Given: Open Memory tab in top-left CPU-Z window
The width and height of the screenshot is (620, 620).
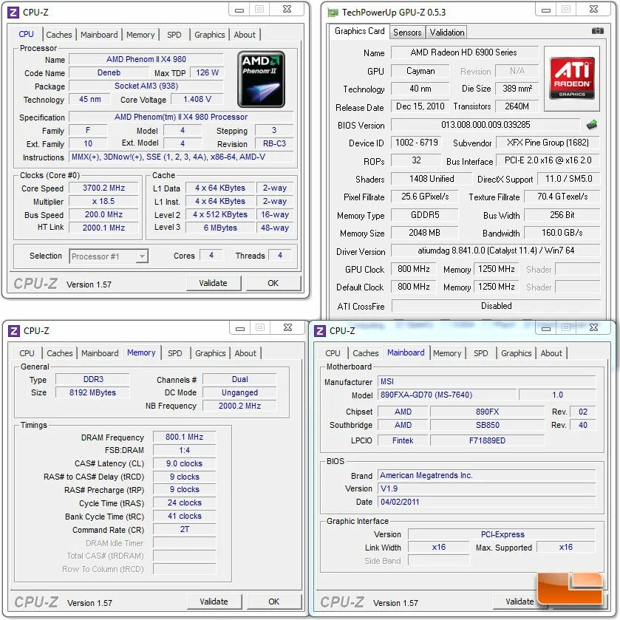Looking at the screenshot, I should 140,35.
